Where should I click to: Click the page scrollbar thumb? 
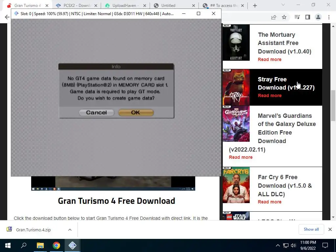[x=333, y=106]
